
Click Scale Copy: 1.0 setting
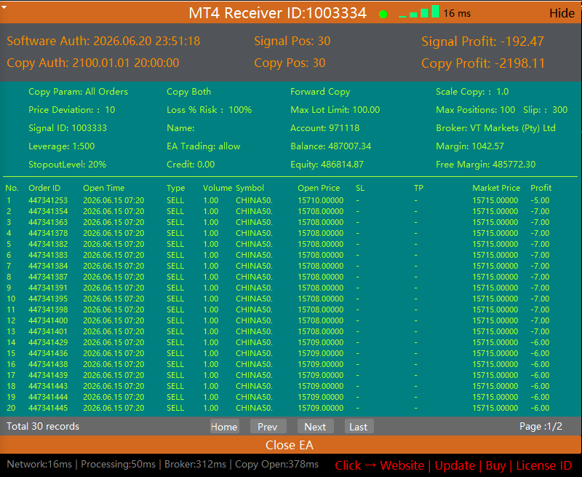click(x=472, y=92)
